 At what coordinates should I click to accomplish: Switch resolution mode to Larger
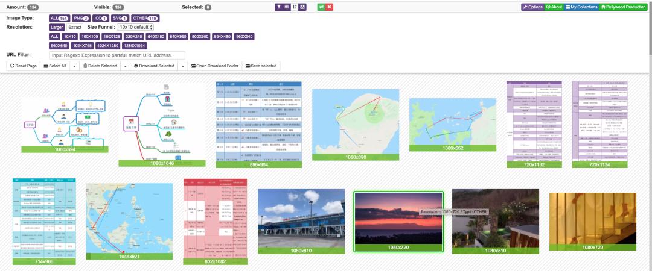[x=57, y=28]
